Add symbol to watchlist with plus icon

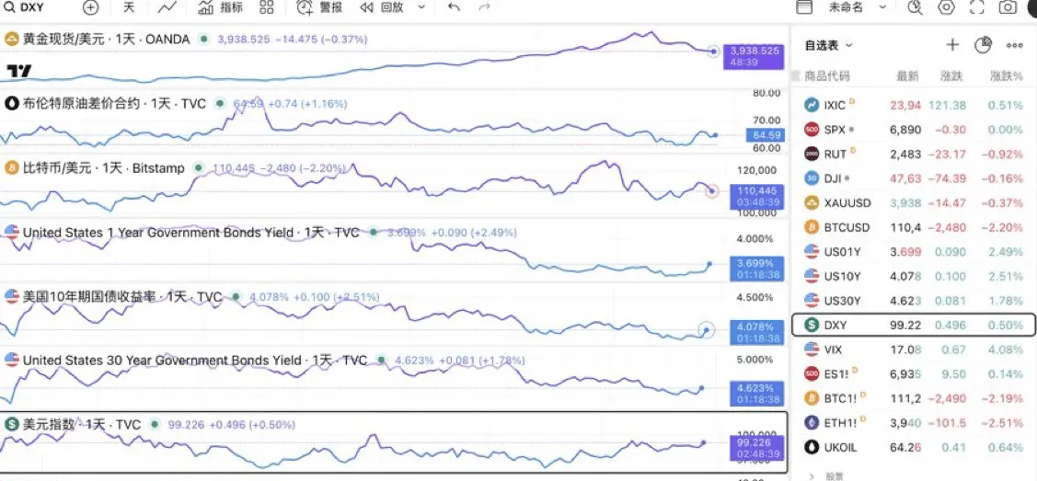tap(952, 45)
